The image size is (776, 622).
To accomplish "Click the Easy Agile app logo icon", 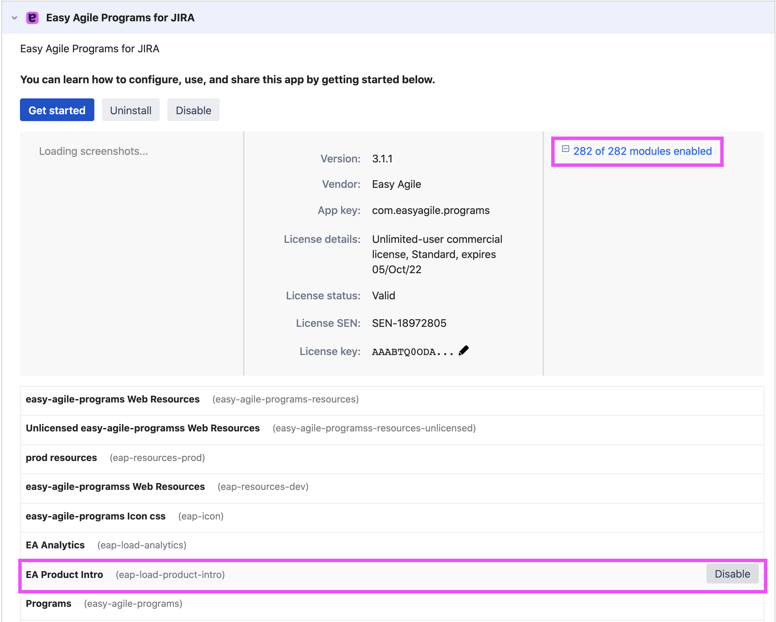I will tap(32, 18).
